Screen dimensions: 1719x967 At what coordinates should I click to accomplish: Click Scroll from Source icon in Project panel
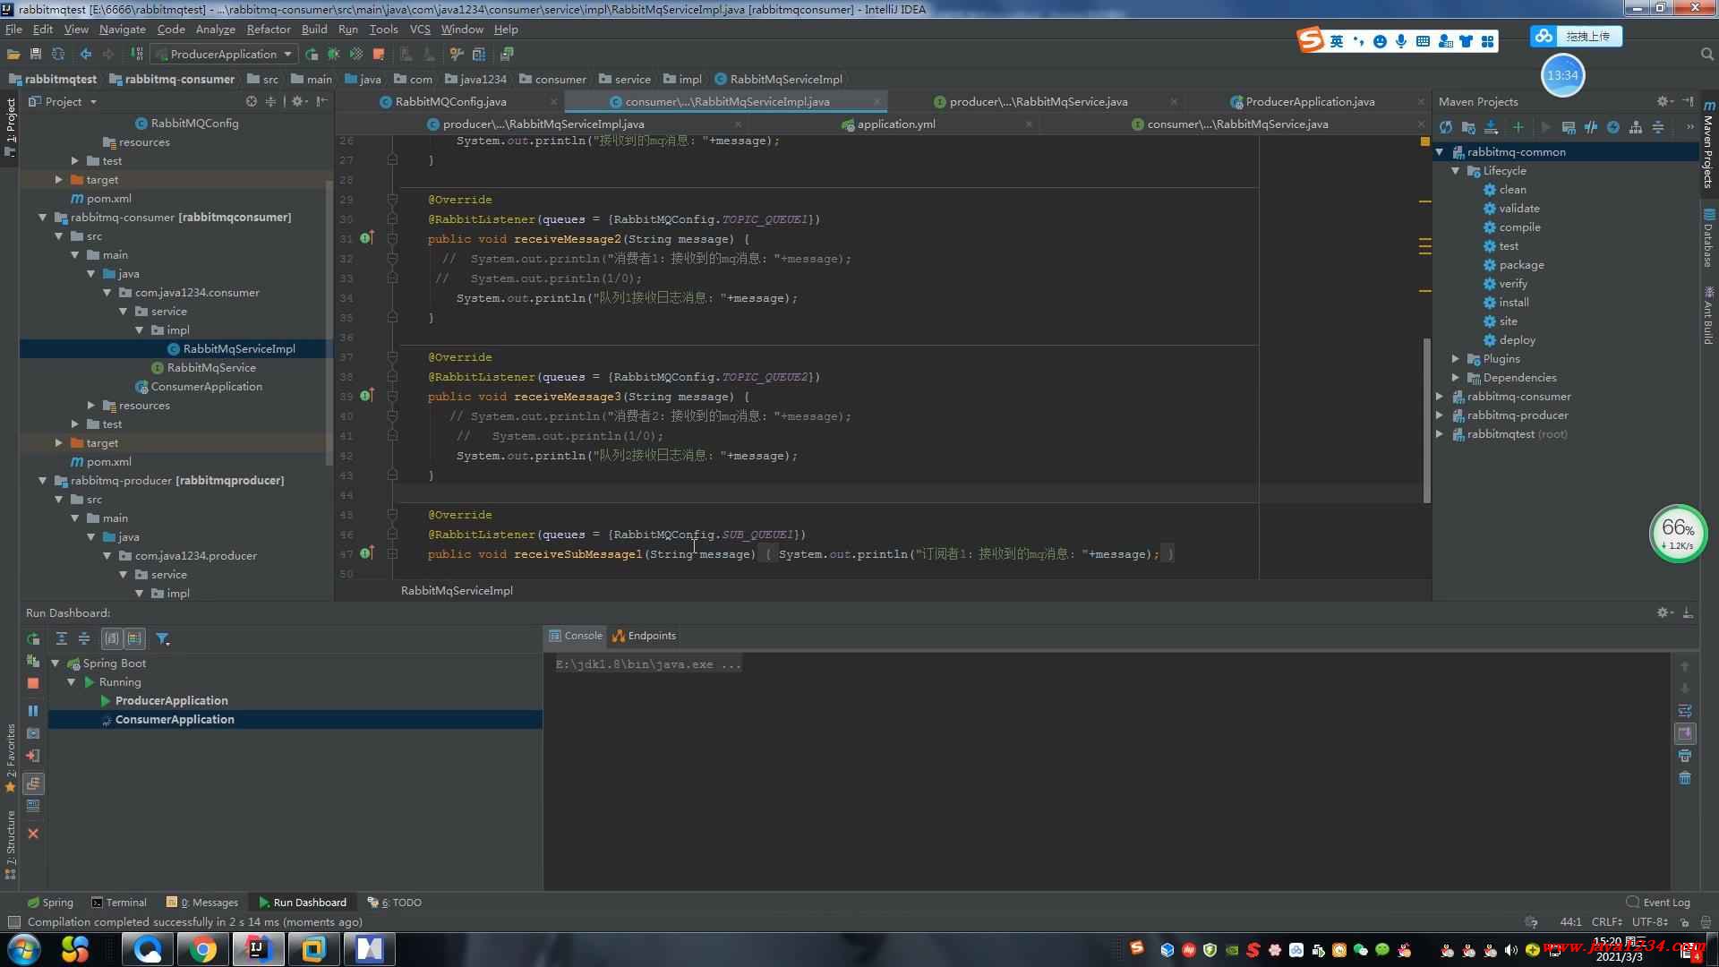click(252, 101)
